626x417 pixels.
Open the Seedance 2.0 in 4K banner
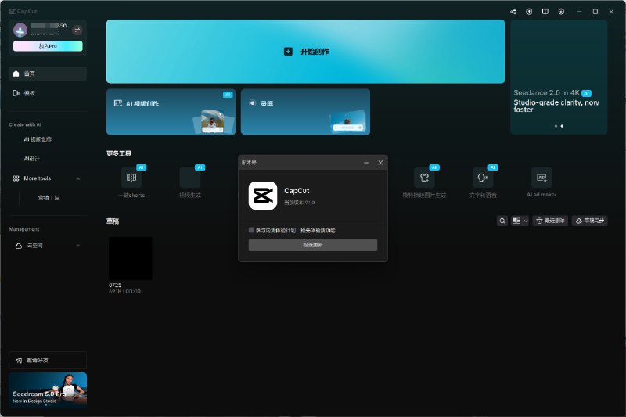pos(559,77)
